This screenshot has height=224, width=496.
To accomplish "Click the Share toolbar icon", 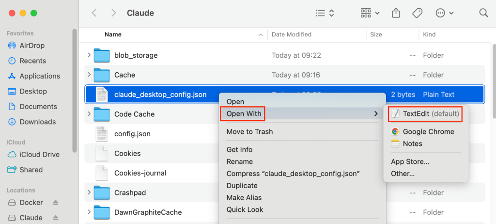I will (396, 13).
